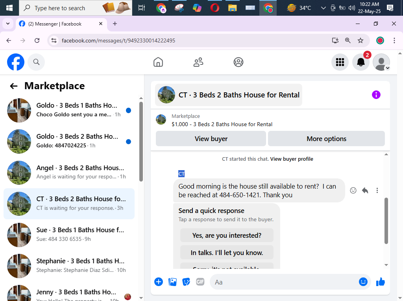This screenshot has width=403, height=301.
Task: Close the Messenger | Facebook tab
Action: coord(101,24)
